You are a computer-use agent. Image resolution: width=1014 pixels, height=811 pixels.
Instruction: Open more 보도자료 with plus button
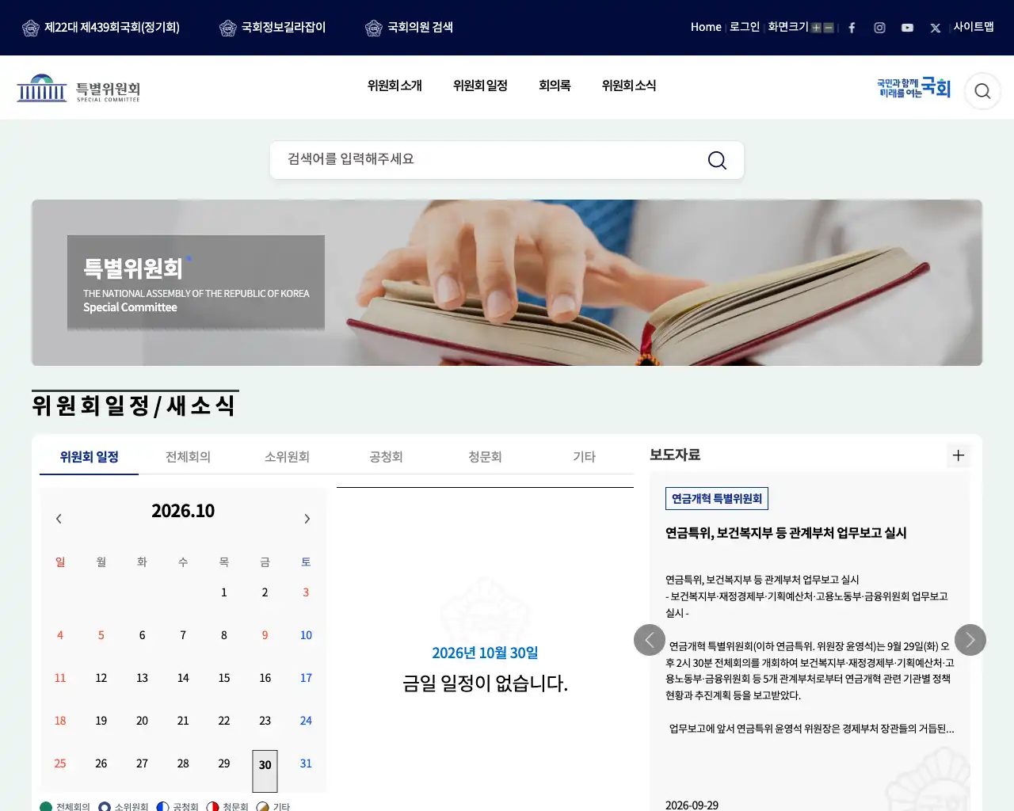coord(959,455)
